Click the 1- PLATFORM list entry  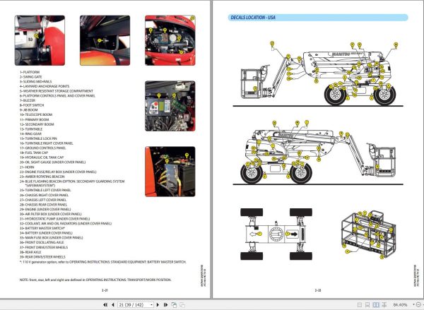point(30,72)
